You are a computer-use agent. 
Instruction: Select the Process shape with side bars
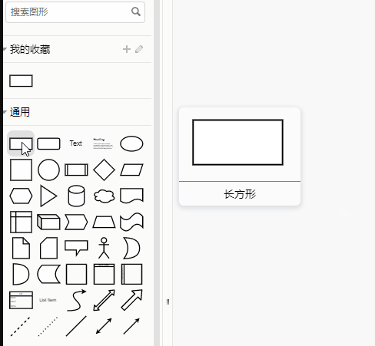76,170
